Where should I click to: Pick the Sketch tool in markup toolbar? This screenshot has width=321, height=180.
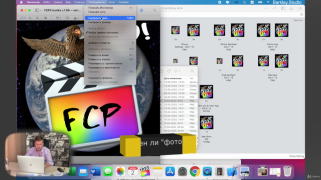click(37, 18)
